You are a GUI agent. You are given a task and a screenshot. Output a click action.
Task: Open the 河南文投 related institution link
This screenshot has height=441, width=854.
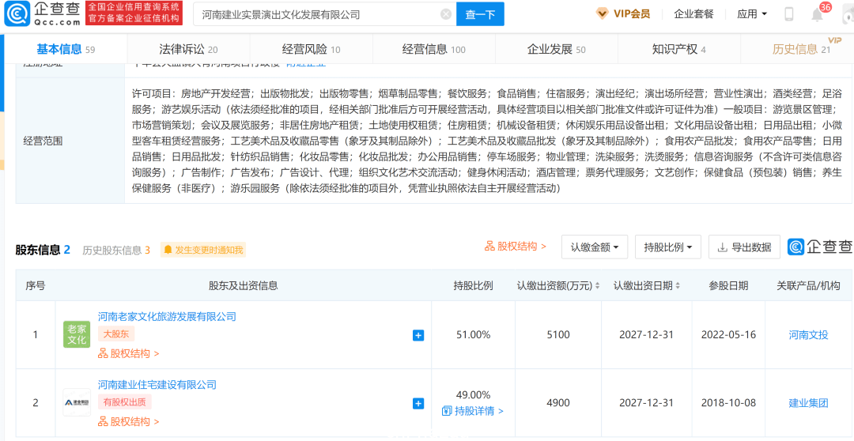[808, 335]
